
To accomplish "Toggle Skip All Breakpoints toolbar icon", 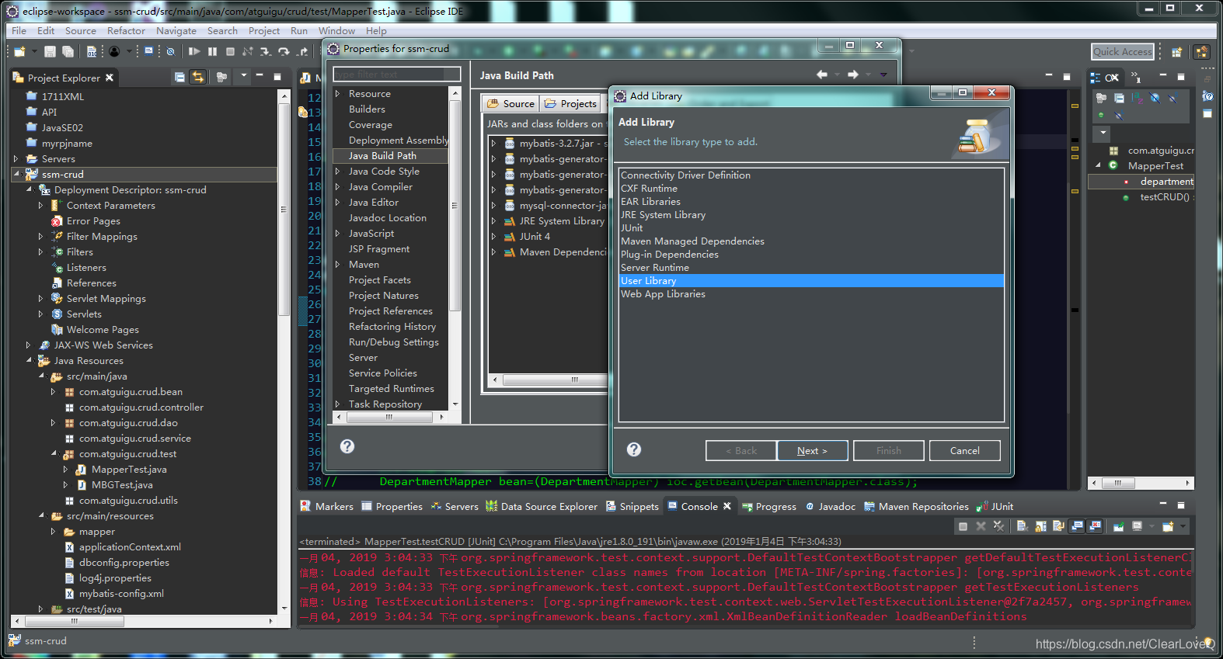I will point(170,51).
